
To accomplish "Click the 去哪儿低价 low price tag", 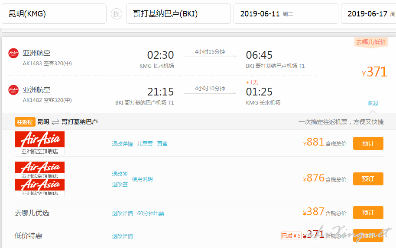I will [371, 42].
